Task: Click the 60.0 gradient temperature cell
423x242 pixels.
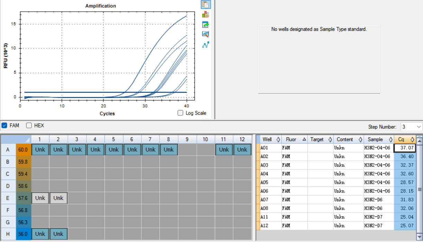Action: [23, 150]
